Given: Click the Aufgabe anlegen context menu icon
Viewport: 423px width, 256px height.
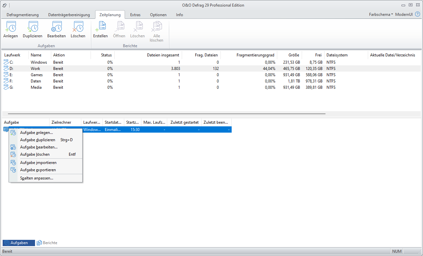Looking at the screenshot, I should tap(13, 133).
